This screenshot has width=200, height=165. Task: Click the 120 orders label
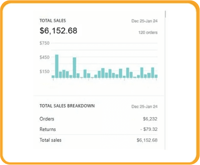148,32
